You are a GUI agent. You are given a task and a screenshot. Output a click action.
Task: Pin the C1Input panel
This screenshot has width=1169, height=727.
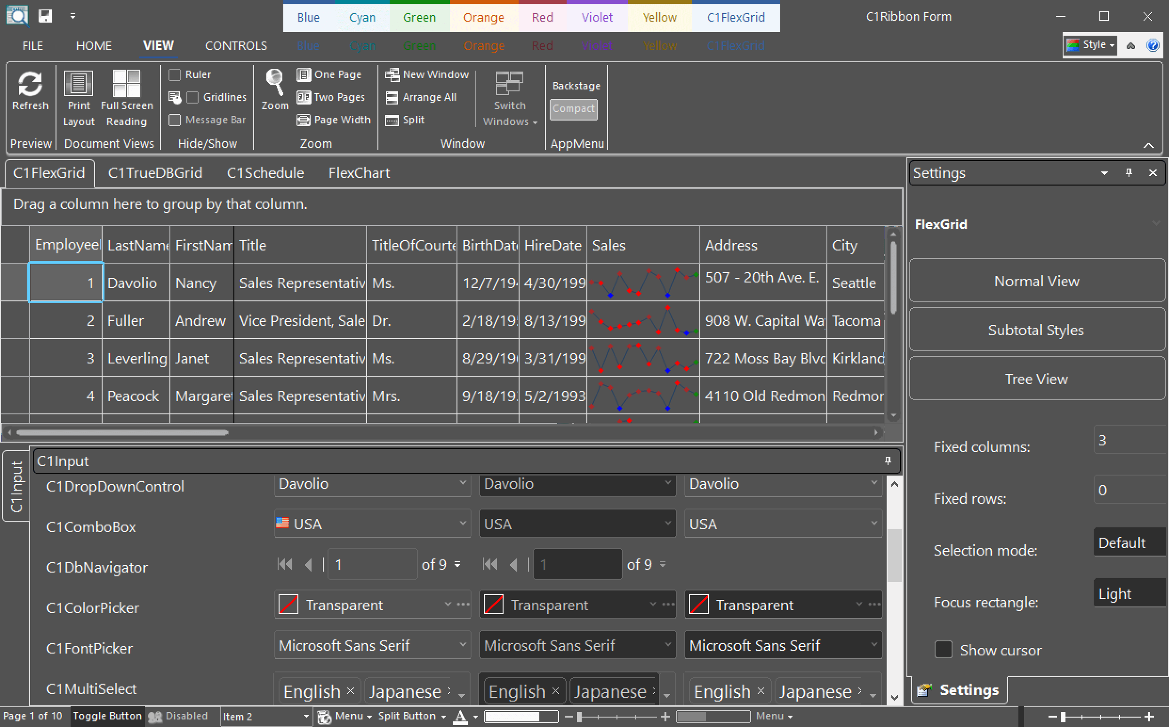click(x=888, y=460)
